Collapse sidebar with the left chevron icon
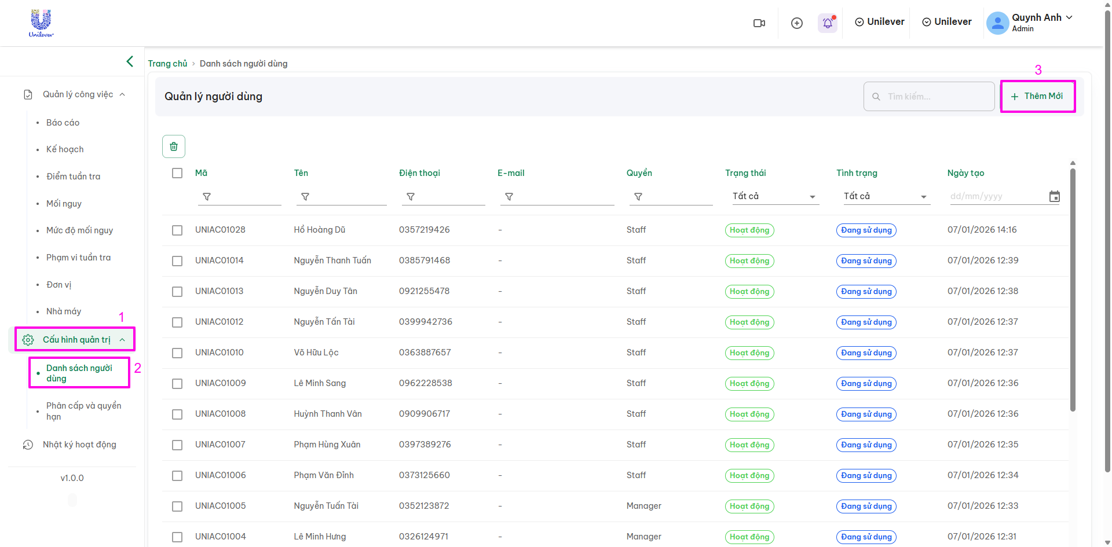The image size is (1112, 547). pyautogui.click(x=130, y=61)
